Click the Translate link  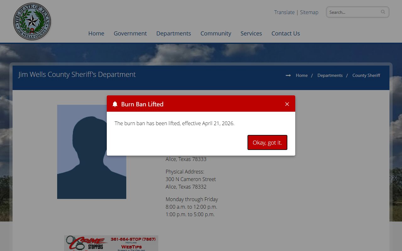click(284, 12)
